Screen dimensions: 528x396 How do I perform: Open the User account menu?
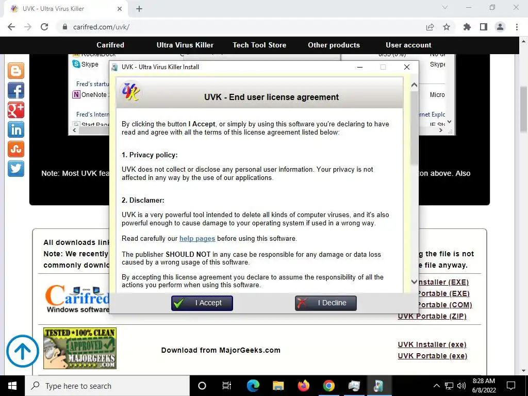(x=408, y=45)
